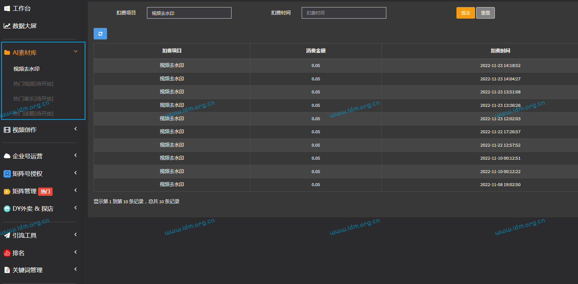This screenshot has width=578, height=284.
Task: Click the paper plane icon beside 引流工具
Action: click(7, 235)
